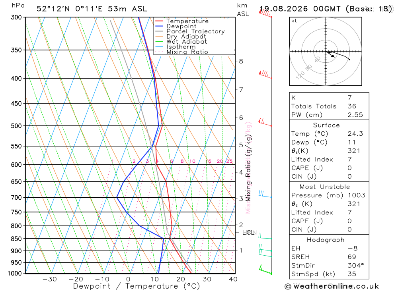
Task: Click the red wind barb at 500 hPa
Action: (x=265, y=122)
